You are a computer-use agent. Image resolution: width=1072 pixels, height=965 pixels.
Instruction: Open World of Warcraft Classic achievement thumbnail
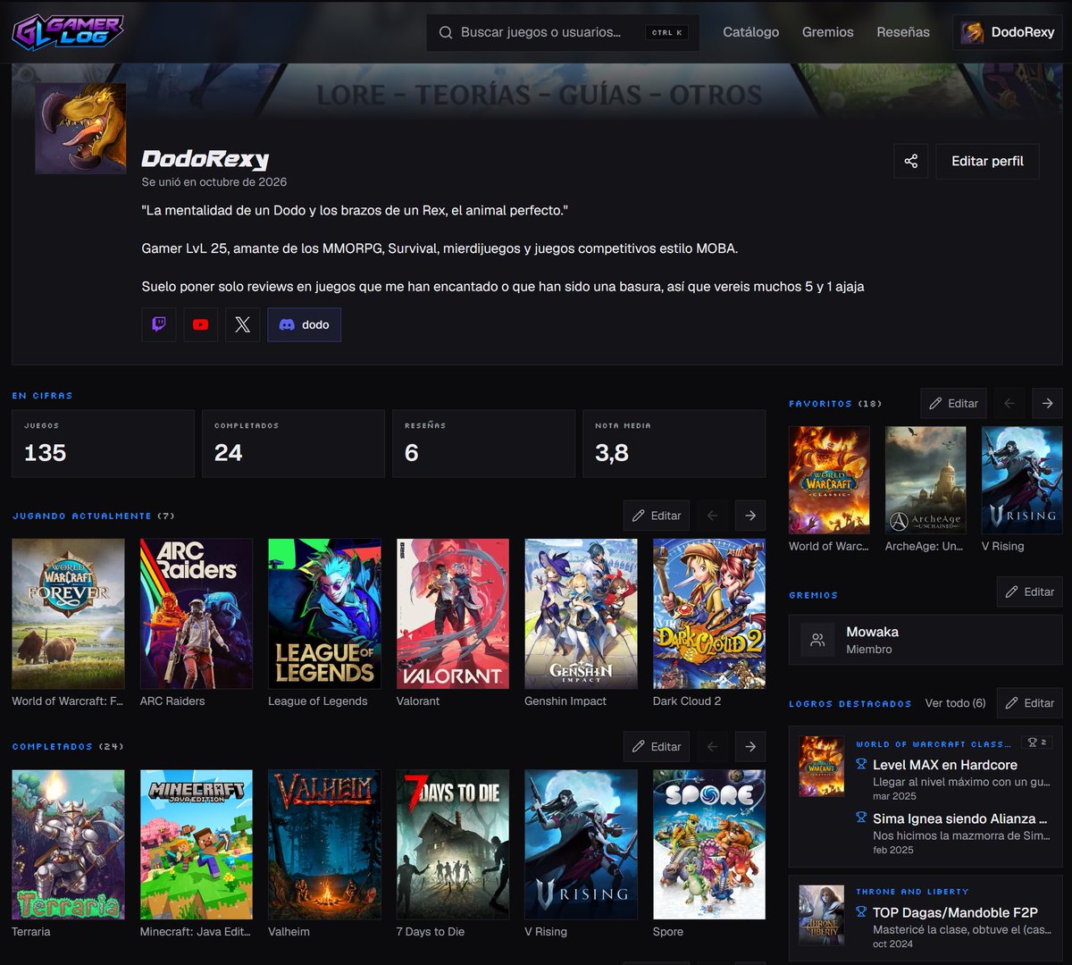click(821, 767)
